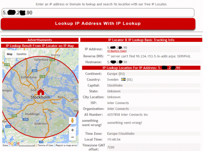
Task: Zoom in the map with plus button
Action: point(72,130)
